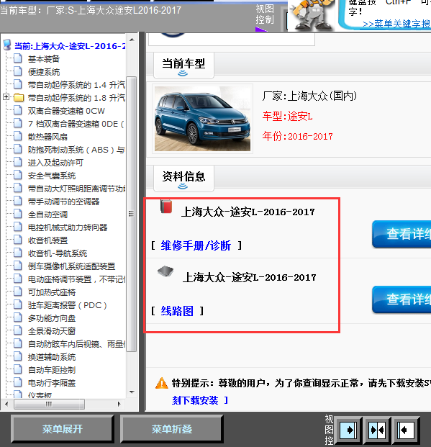Viewport: 431px width, 447px height.
Task: Click the 车型:途安L red text
Action: coord(287,116)
